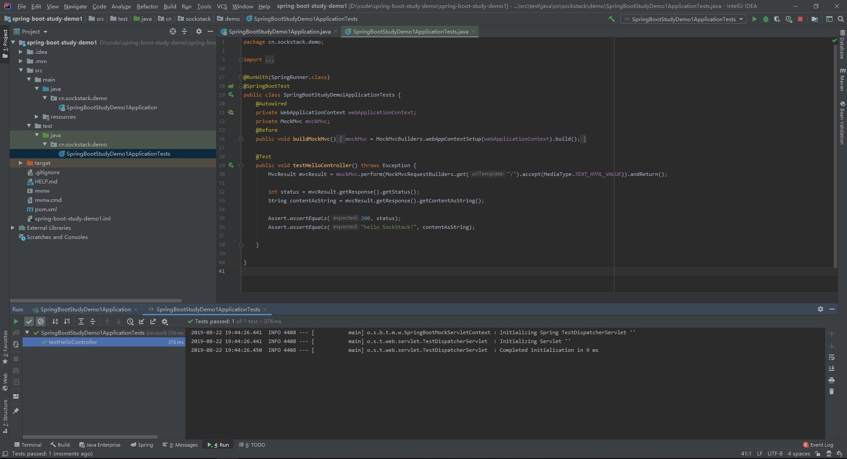
Task: Open the Refactor menu
Action: click(147, 6)
